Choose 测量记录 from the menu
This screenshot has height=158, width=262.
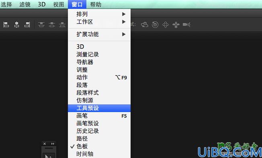click(99, 54)
